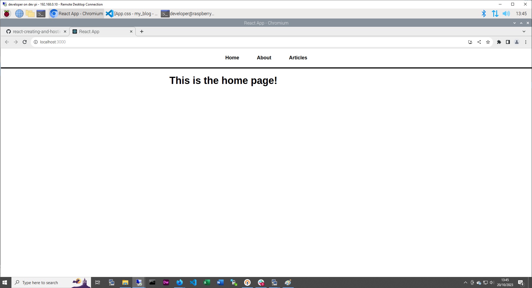
Task: Open Slack from the Windows taskbar
Action: coord(261,282)
